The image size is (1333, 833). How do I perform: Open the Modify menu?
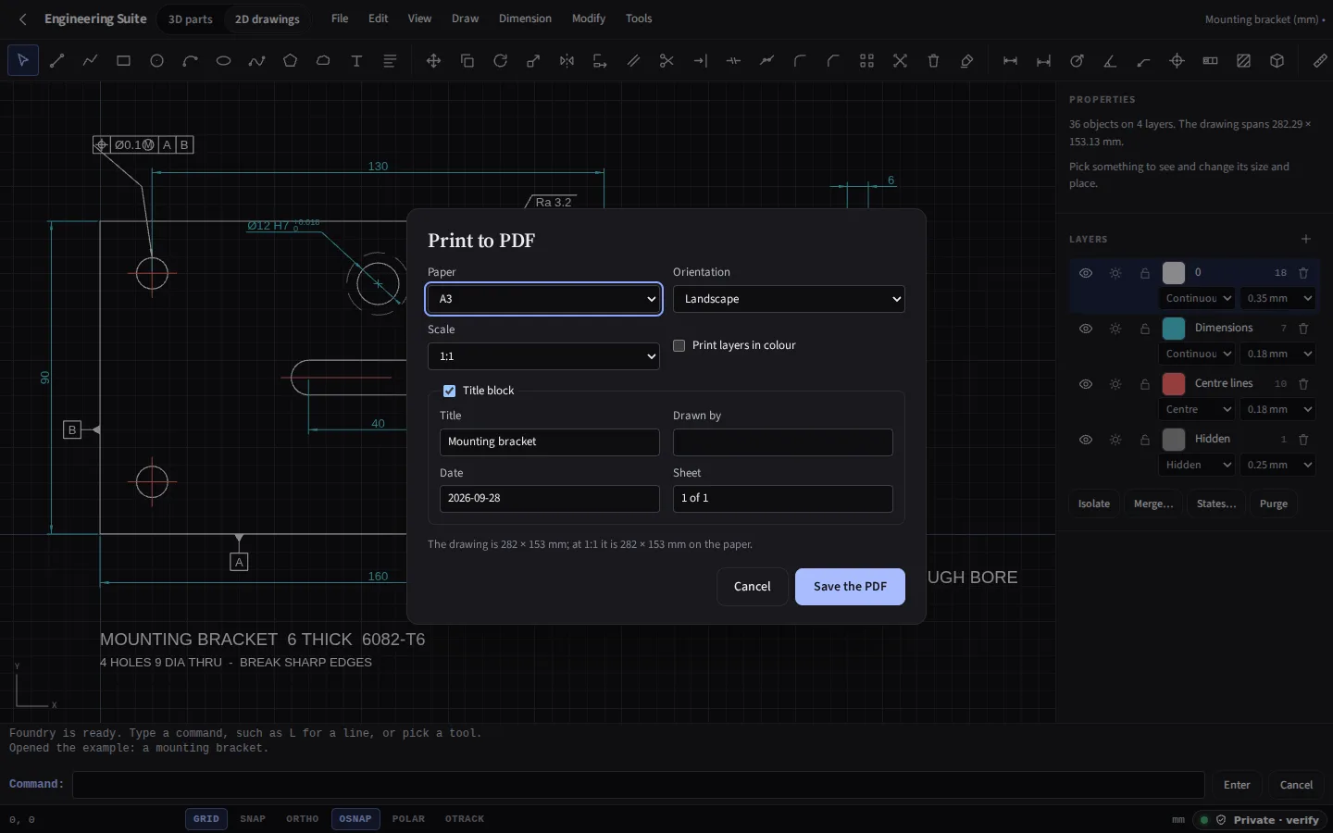click(589, 19)
